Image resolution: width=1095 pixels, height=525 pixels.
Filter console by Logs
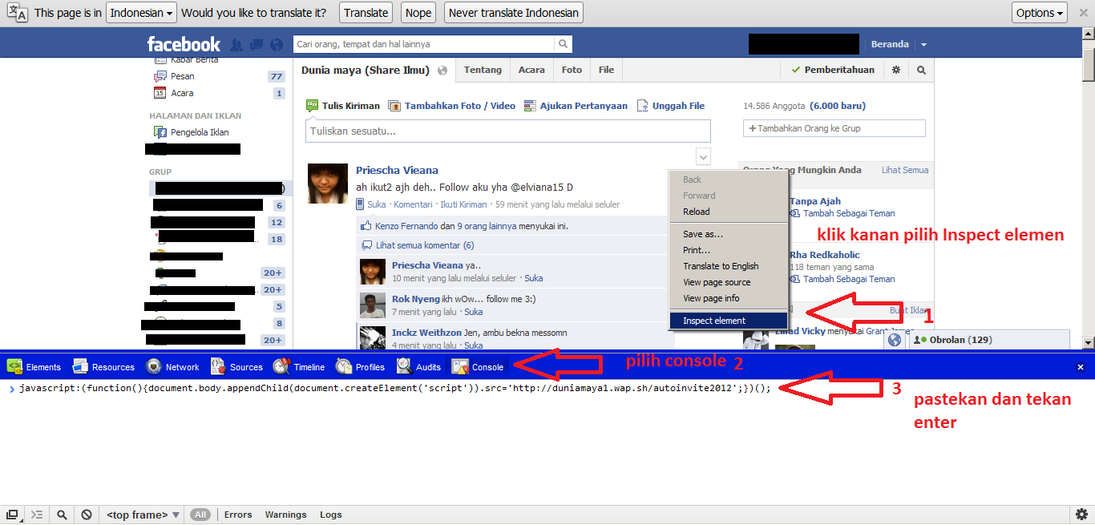[x=330, y=515]
